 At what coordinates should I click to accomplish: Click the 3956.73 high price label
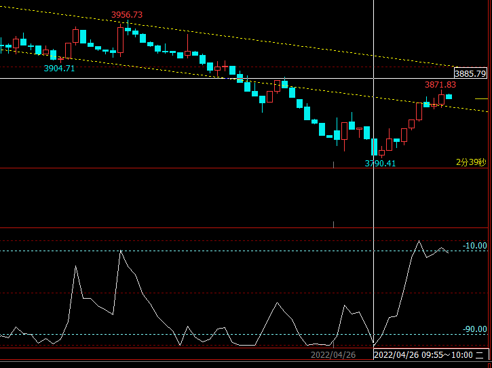(x=127, y=15)
